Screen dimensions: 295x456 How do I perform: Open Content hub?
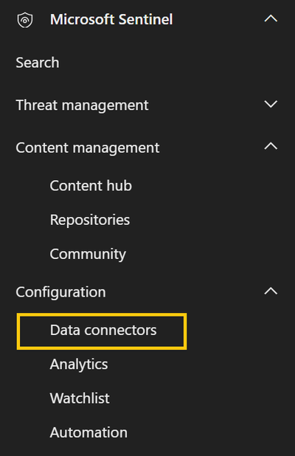(91, 185)
